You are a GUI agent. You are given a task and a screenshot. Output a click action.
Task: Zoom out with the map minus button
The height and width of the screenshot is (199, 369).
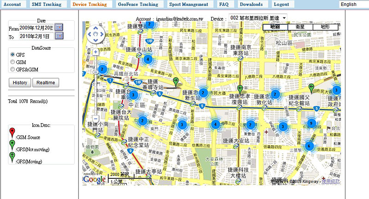(95, 119)
